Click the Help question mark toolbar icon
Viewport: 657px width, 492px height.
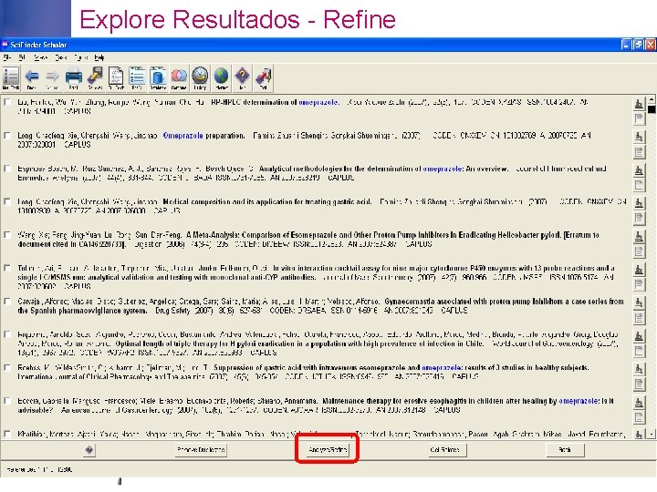[242, 77]
